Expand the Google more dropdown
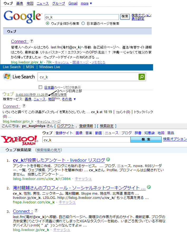Image resolution: width=187 pixels, height=232 pixels. click(86, 3)
